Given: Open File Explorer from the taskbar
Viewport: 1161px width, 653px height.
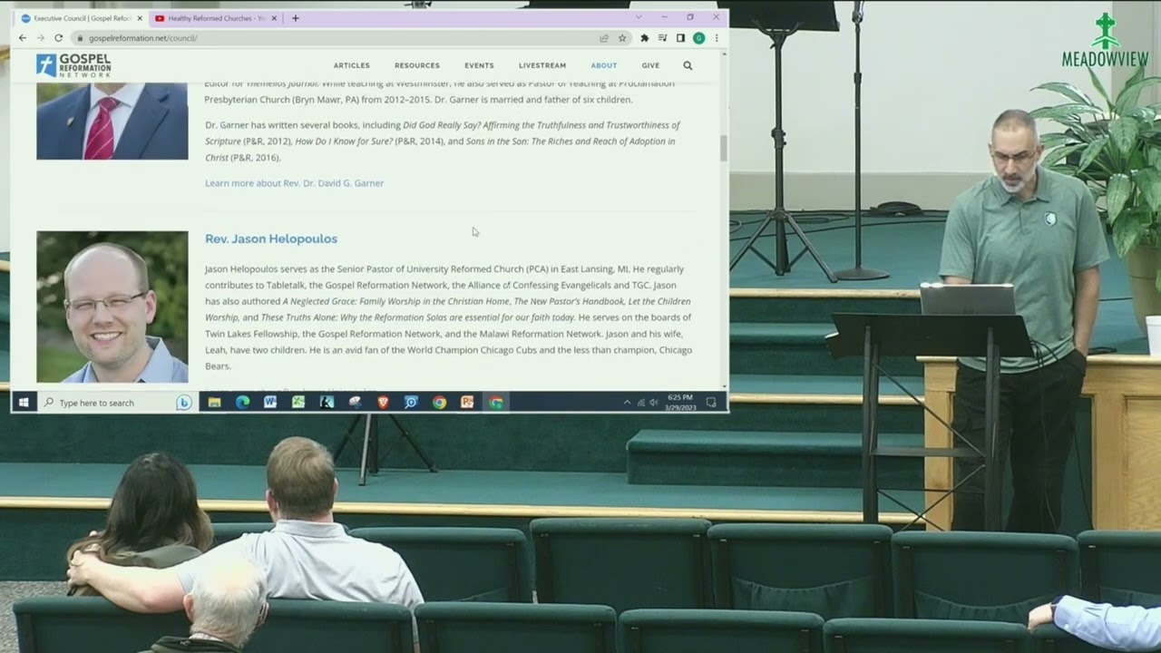Looking at the screenshot, I should click(214, 403).
